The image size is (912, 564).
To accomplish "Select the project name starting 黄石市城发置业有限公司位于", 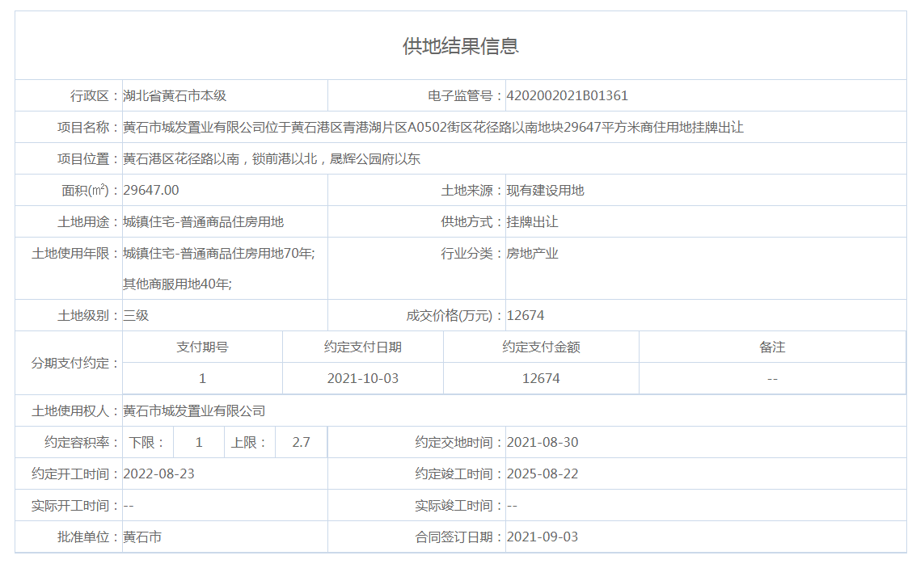I will [433, 128].
